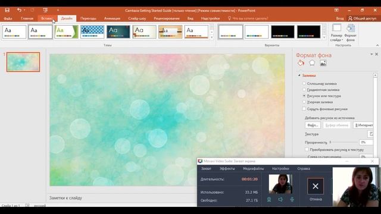Click the Redo icon in title bar
381x214 pixels.
[x=32, y=10]
